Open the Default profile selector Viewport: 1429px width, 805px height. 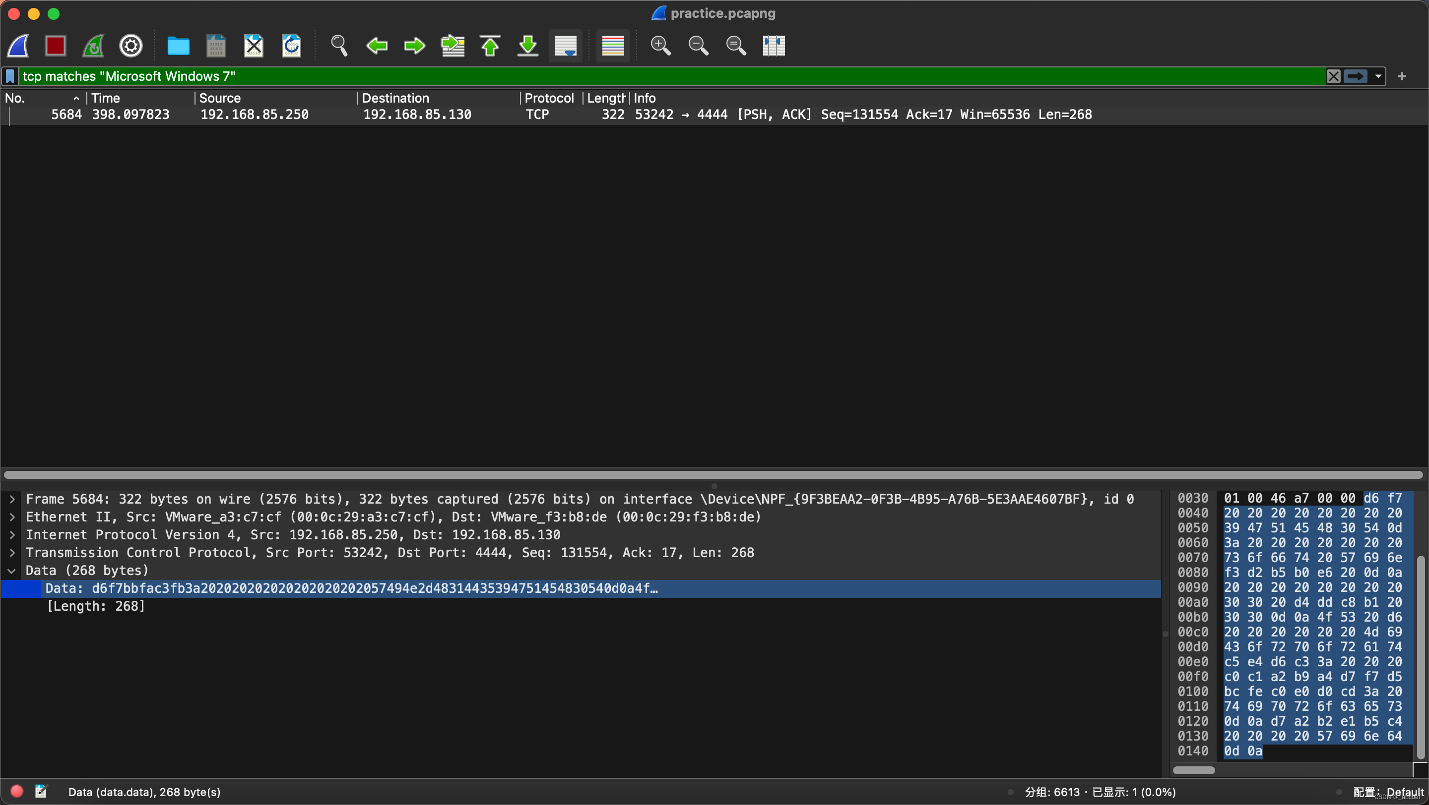point(1388,792)
